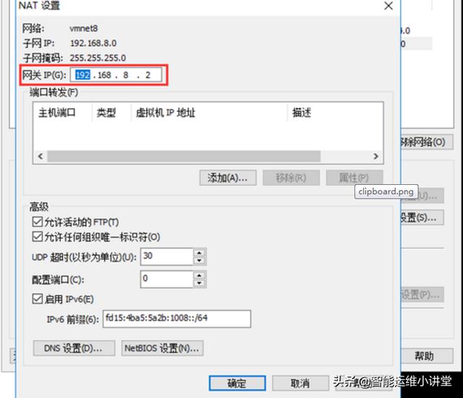Image resolution: width=463 pixels, height=398 pixels.
Task: Click the 虚拟机 IP 地址 column header
Action: [209, 113]
